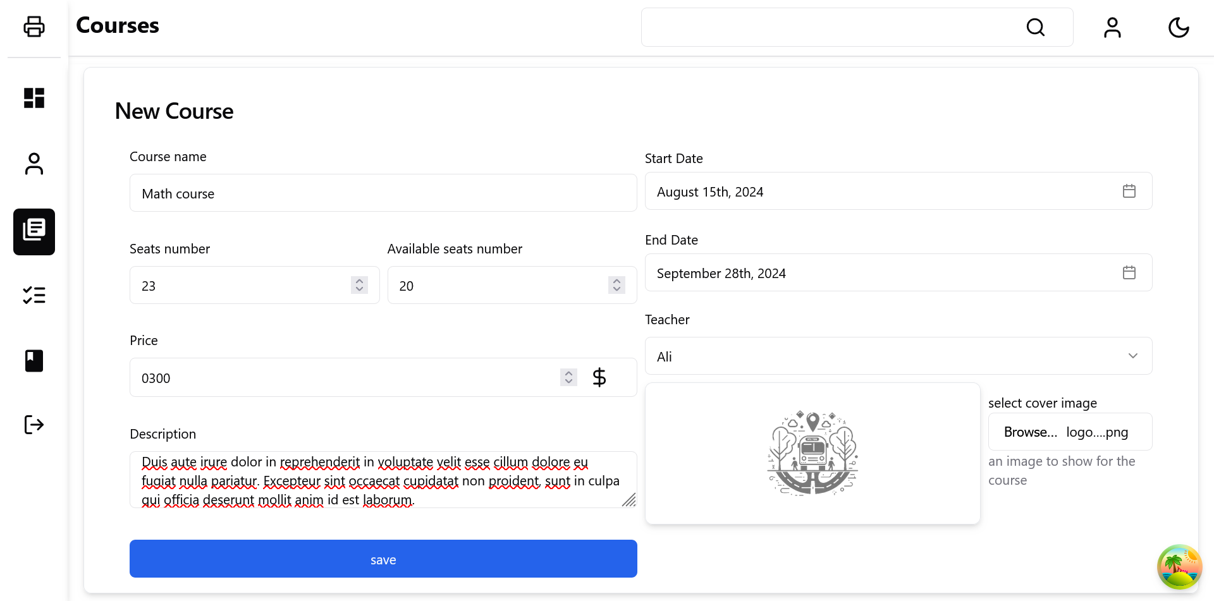Open the dashboard grid icon

click(34, 98)
